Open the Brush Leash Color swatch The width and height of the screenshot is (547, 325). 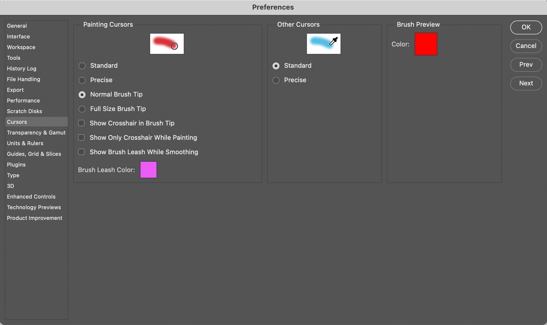(148, 170)
